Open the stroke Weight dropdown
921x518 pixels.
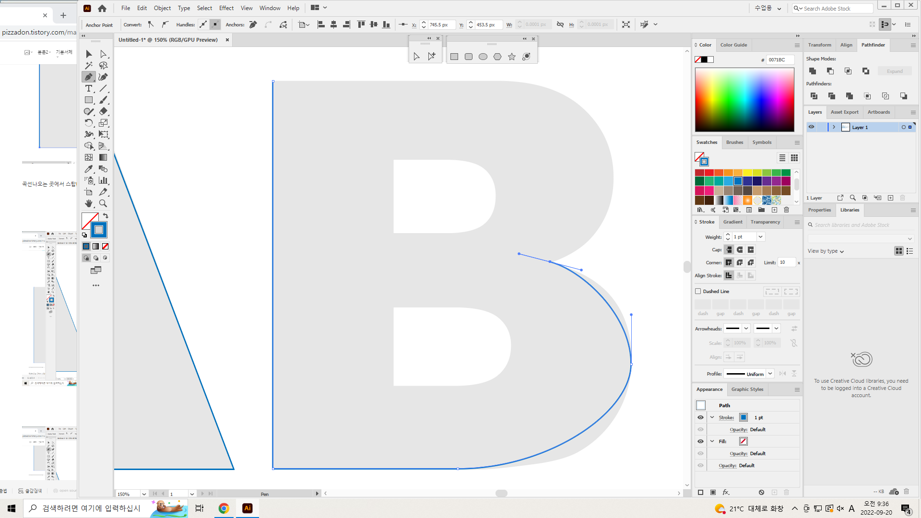pyautogui.click(x=760, y=237)
